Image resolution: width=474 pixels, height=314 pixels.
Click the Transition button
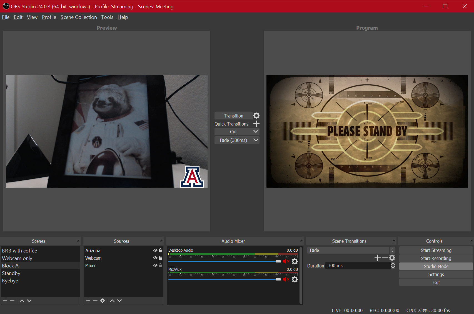[x=233, y=116]
